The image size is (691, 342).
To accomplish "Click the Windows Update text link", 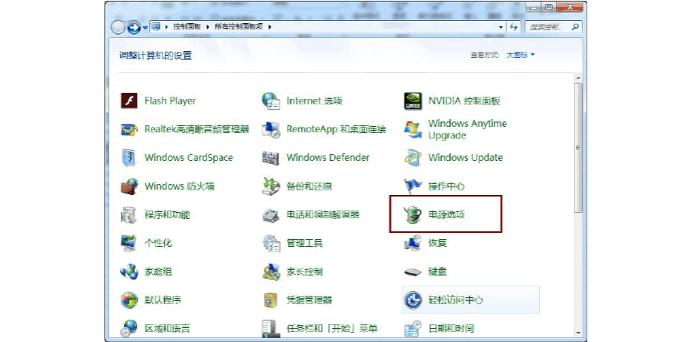I will coord(465,158).
